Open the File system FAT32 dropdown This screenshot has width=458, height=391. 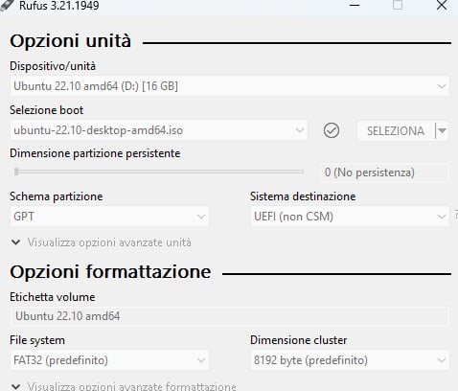click(109, 360)
